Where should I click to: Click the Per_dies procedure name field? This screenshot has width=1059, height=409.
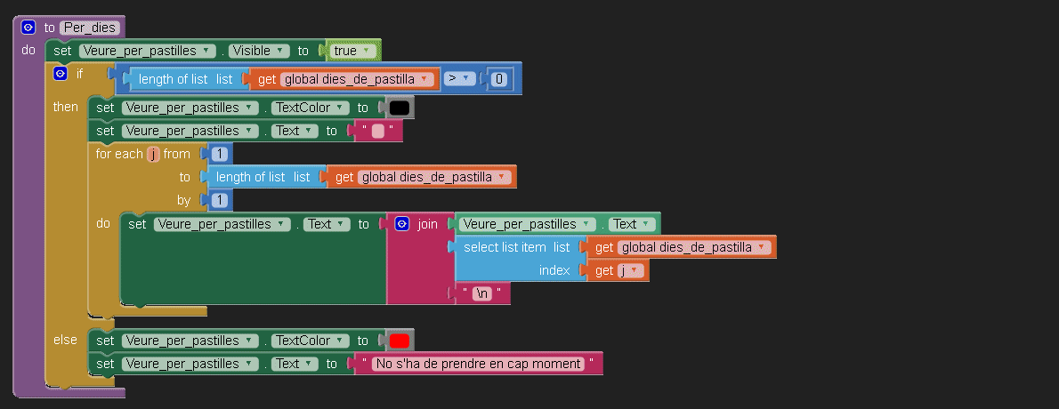point(90,28)
